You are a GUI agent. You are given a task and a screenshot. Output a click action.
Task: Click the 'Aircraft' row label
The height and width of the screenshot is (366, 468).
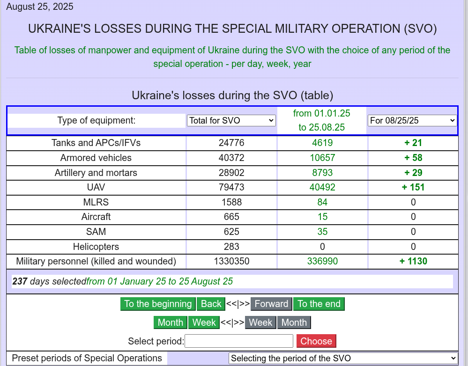tap(96, 217)
